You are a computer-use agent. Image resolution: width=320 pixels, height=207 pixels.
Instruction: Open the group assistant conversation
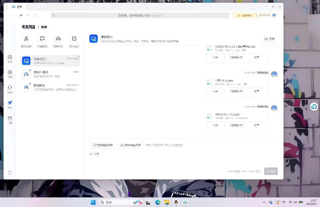pyautogui.click(x=50, y=87)
